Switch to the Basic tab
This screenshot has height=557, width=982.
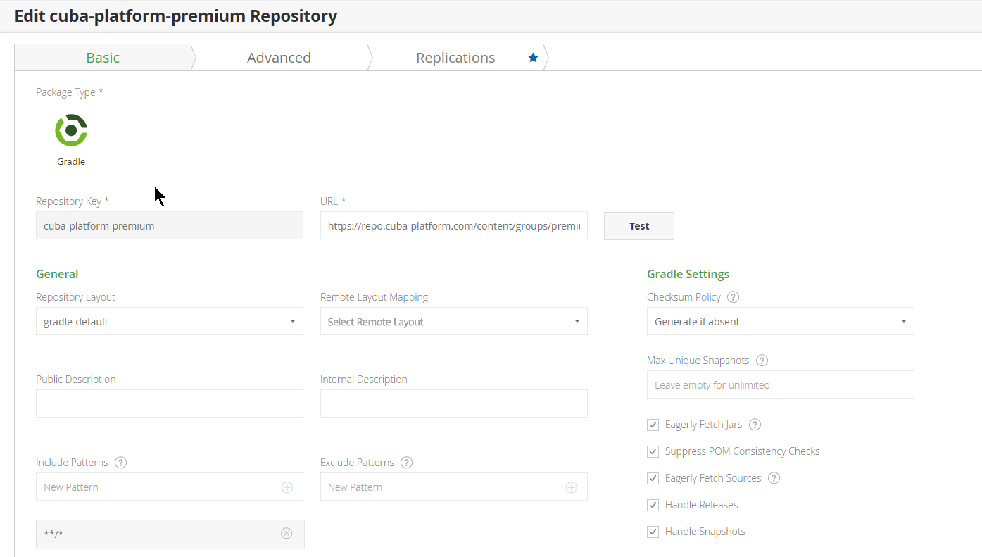103,58
